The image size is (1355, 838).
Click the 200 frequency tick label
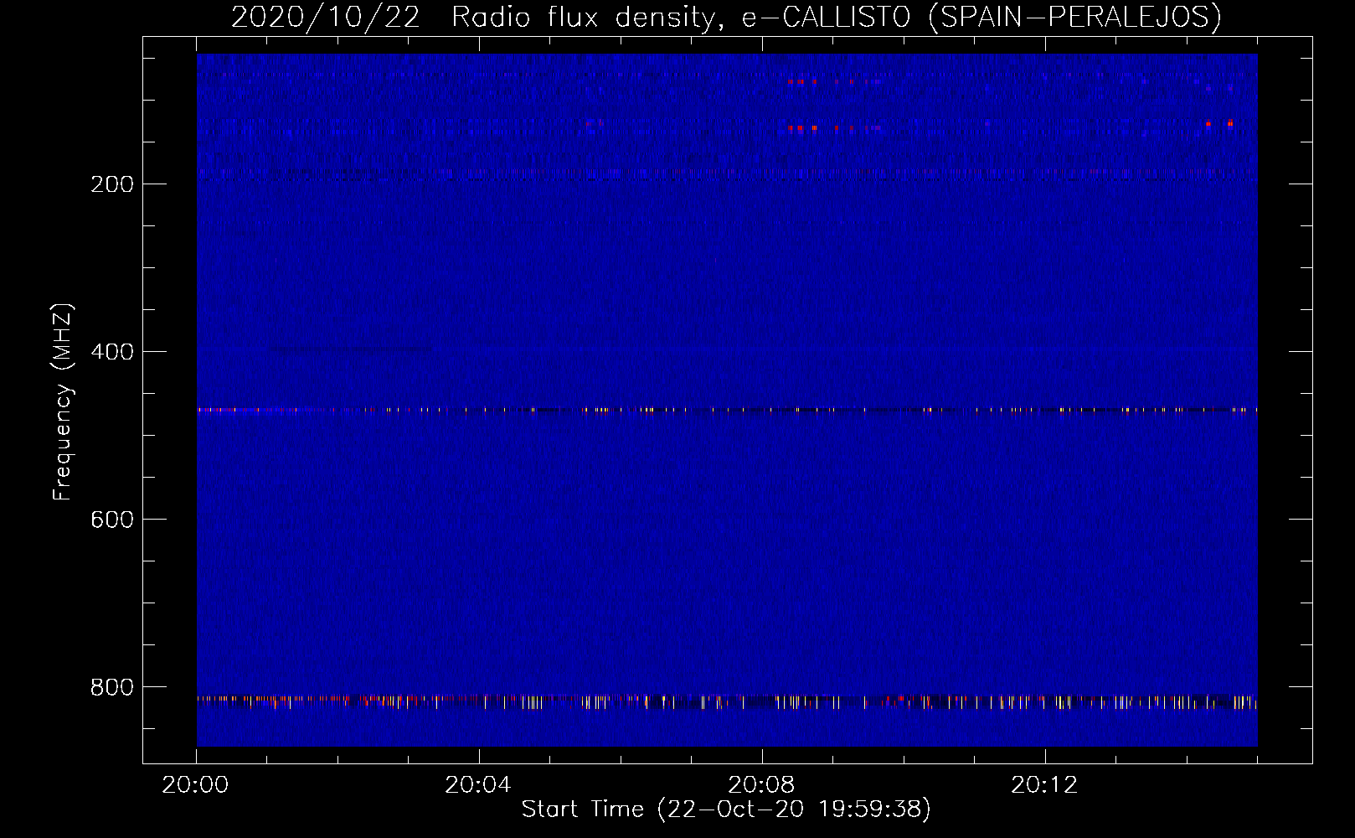pyautogui.click(x=111, y=184)
